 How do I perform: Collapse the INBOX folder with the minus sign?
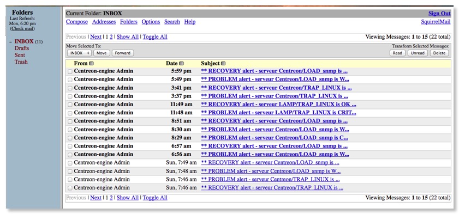(10, 42)
